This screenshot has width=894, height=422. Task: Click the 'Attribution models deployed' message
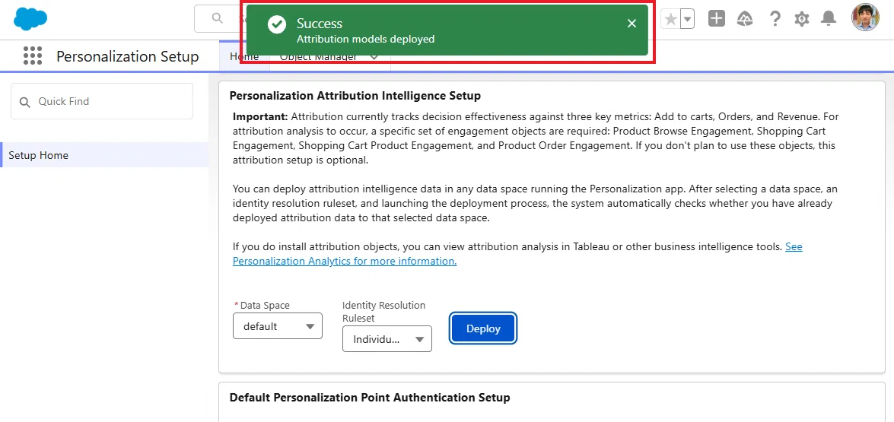point(365,40)
